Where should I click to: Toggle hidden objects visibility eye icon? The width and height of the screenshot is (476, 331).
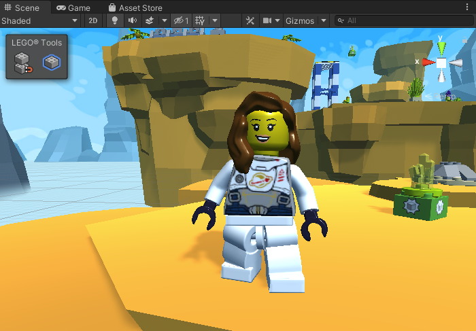(x=180, y=20)
